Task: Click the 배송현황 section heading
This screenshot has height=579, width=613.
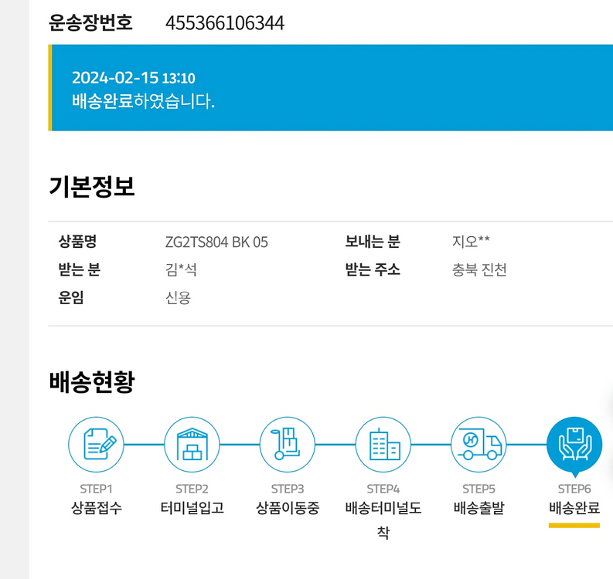Action: click(92, 381)
